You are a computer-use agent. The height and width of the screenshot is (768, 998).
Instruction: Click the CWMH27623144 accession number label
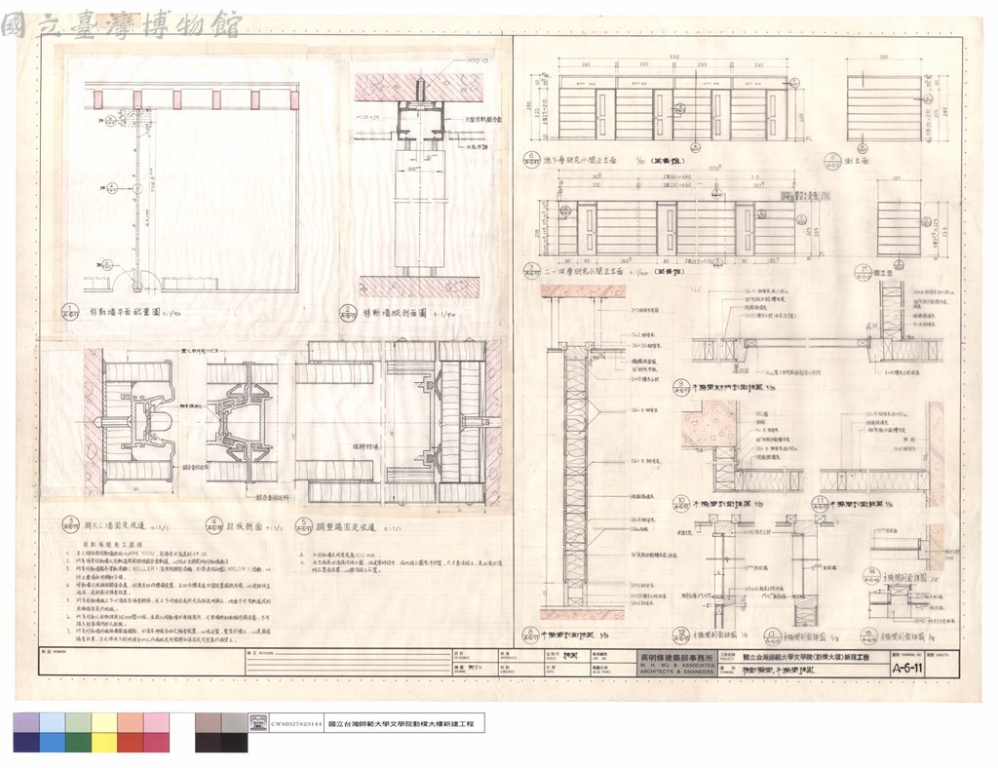coord(296,724)
